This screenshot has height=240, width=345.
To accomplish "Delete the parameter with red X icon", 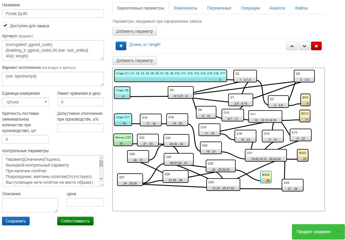I will point(316,46).
